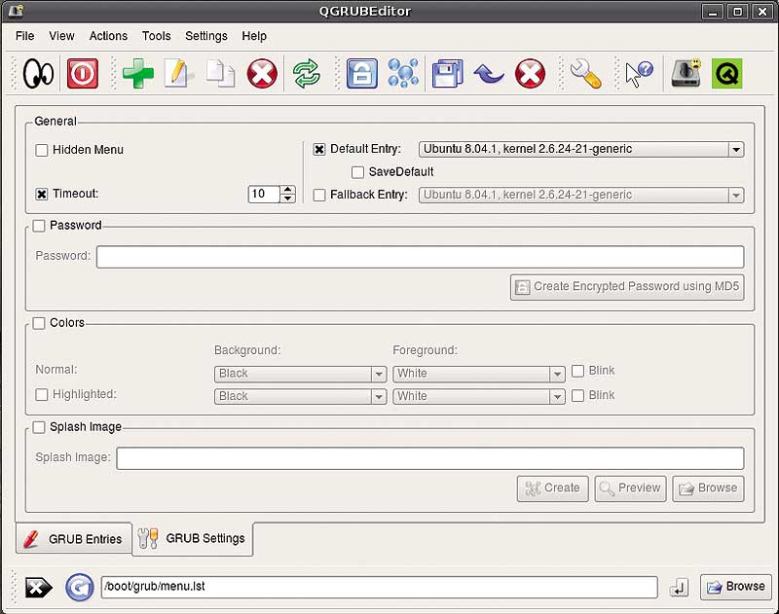Click the QGRUBEditor title bar app icon
Screen dimensions: 779x614
click(16, 11)
